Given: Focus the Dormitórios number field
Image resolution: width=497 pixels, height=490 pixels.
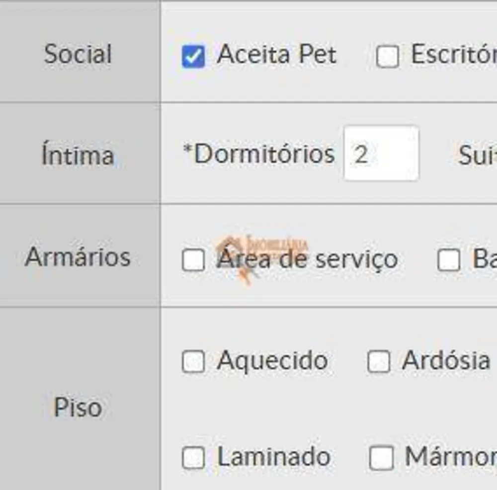Looking at the screenshot, I should pos(381,154).
